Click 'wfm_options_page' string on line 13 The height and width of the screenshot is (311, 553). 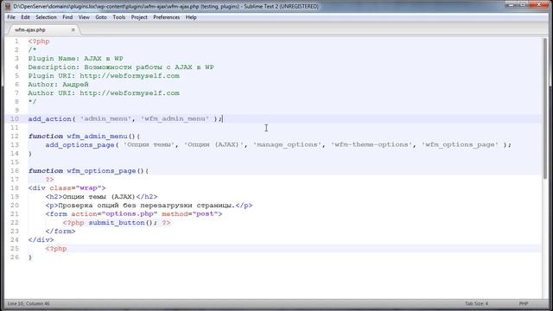(x=461, y=145)
